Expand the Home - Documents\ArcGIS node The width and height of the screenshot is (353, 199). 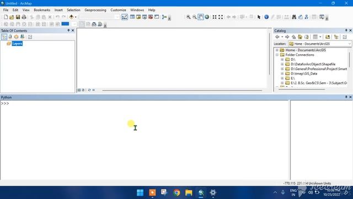coord(277,50)
